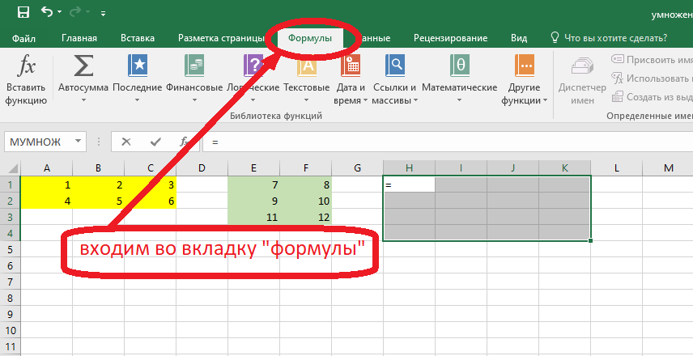Switch to the Вид tab

(x=519, y=38)
